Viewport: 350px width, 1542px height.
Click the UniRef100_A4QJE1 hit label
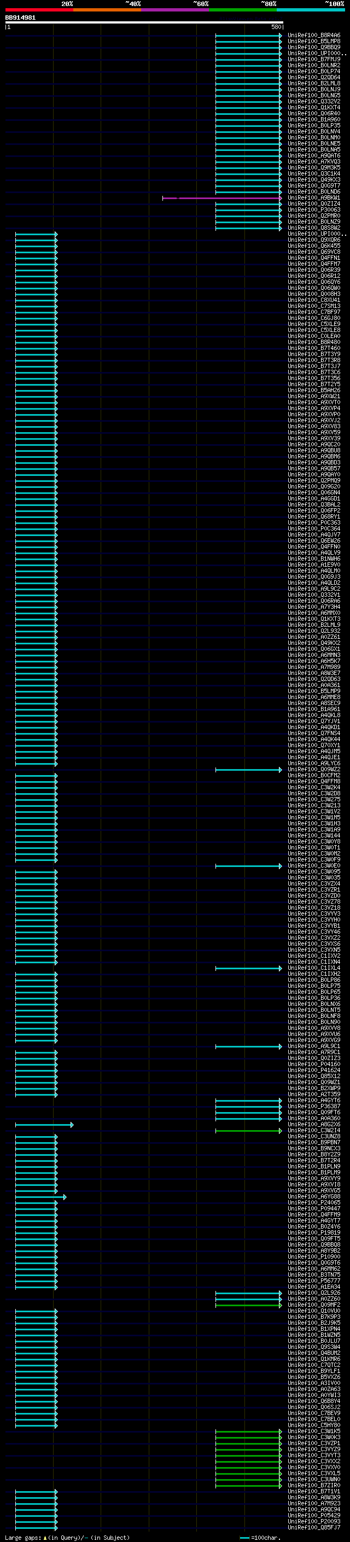[x=314, y=758]
